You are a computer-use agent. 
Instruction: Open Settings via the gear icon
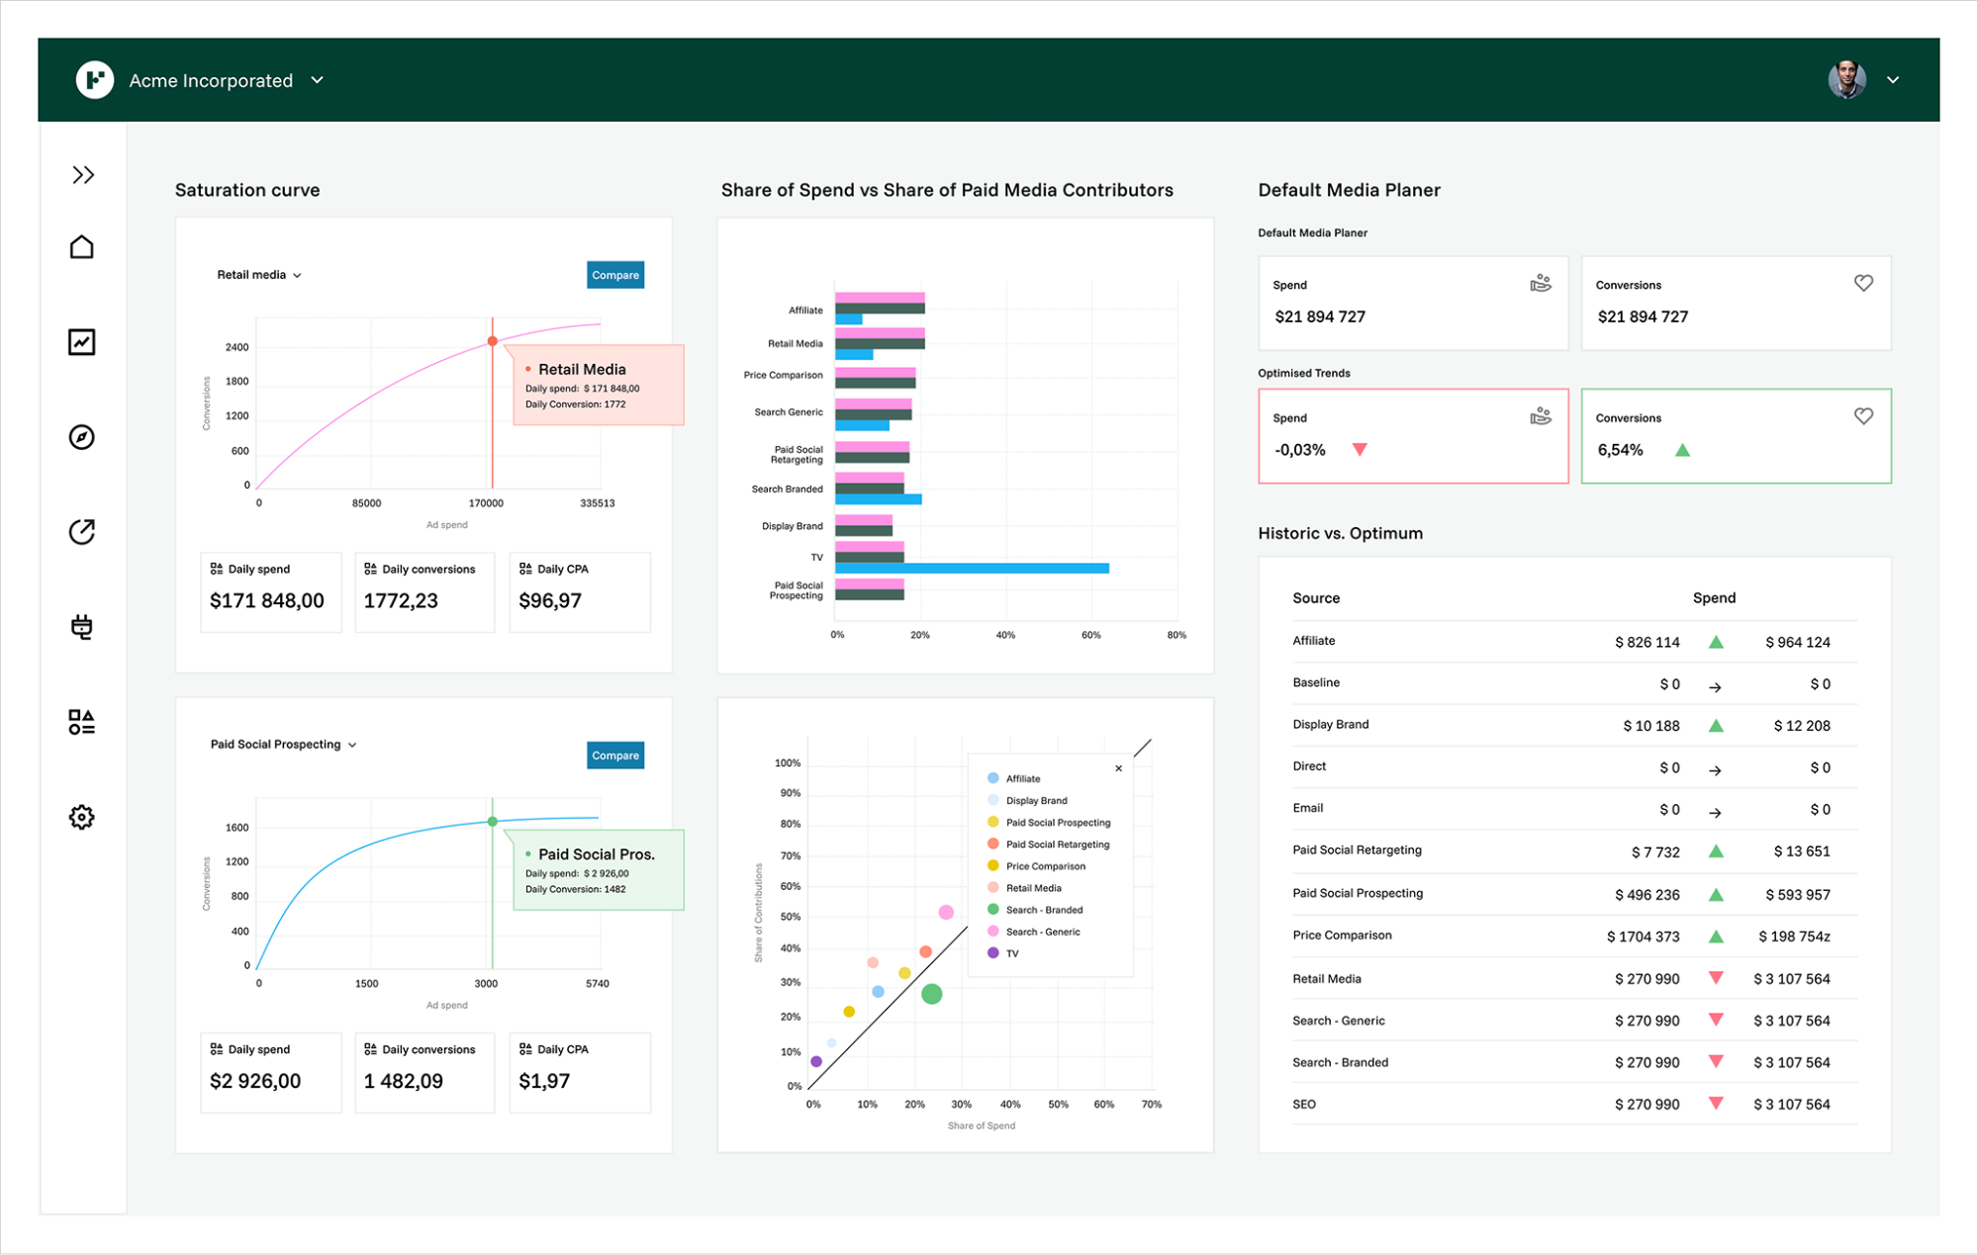83,817
